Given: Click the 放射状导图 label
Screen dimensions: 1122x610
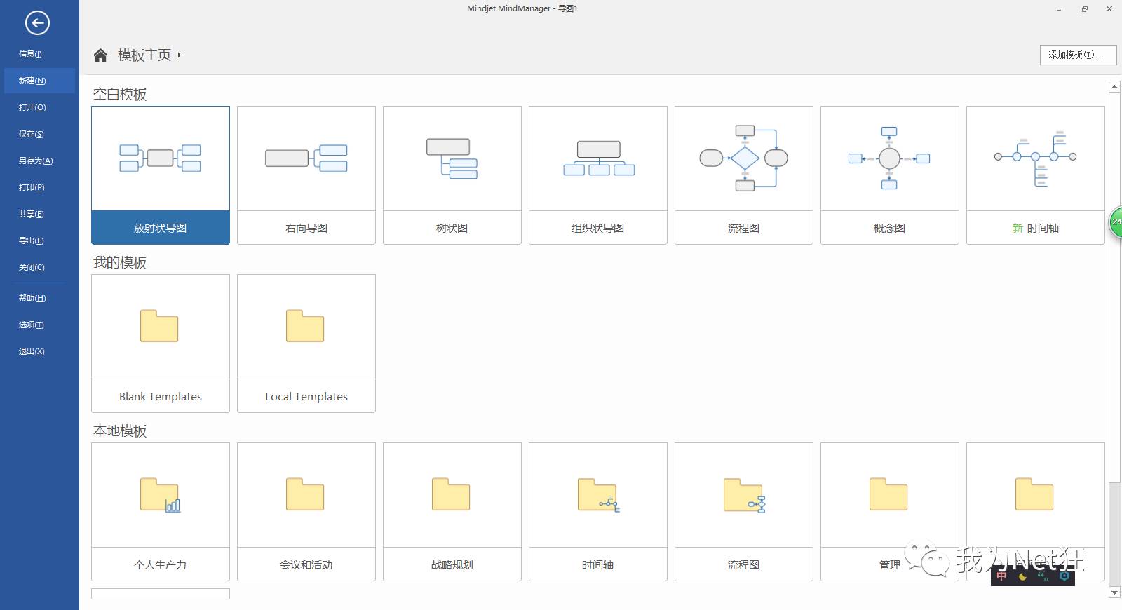Looking at the screenshot, I should click(160, 228).
